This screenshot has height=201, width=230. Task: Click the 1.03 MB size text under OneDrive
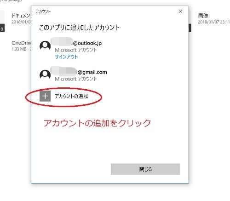(x=19, y=49)
